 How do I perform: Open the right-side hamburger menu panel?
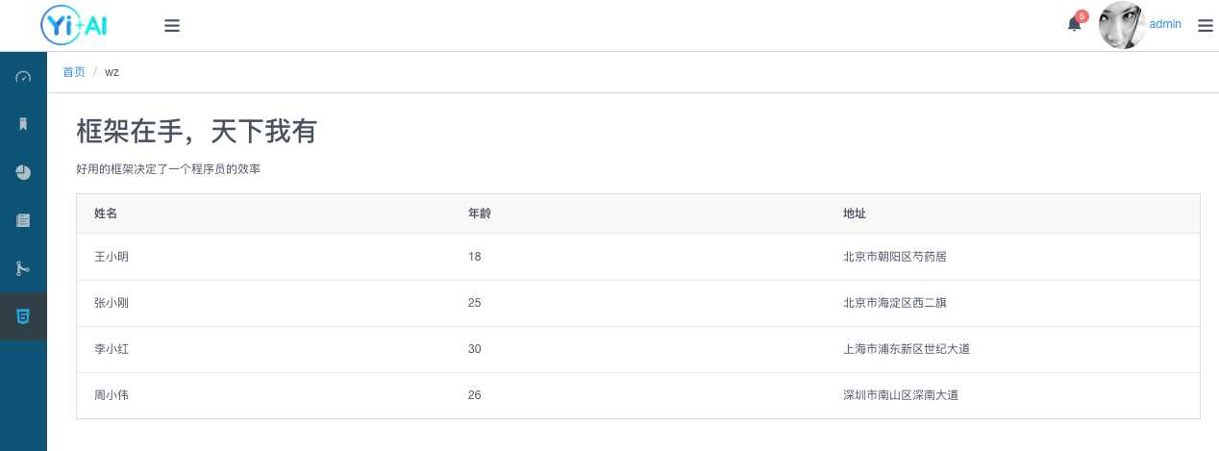click(x=1205, y=26)
